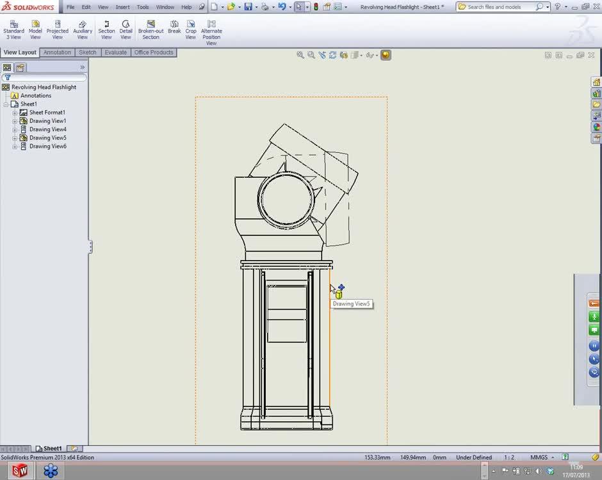The image size is (602, 480).
Task: Expand the Drawing View1 tree item
Action: pyautogui.click(x=14, y=120)
